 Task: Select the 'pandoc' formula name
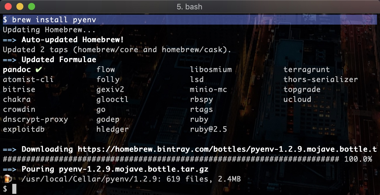coord(17,70)
